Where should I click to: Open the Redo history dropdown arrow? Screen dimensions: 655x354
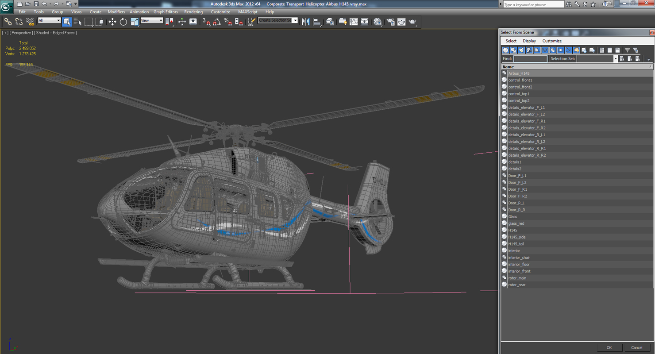[x=62, y=4]
